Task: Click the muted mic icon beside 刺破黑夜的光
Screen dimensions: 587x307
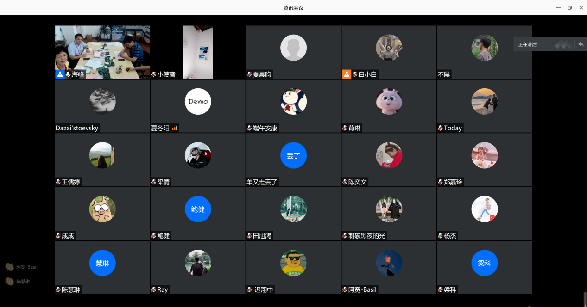Action: click(x=345, y=236)
